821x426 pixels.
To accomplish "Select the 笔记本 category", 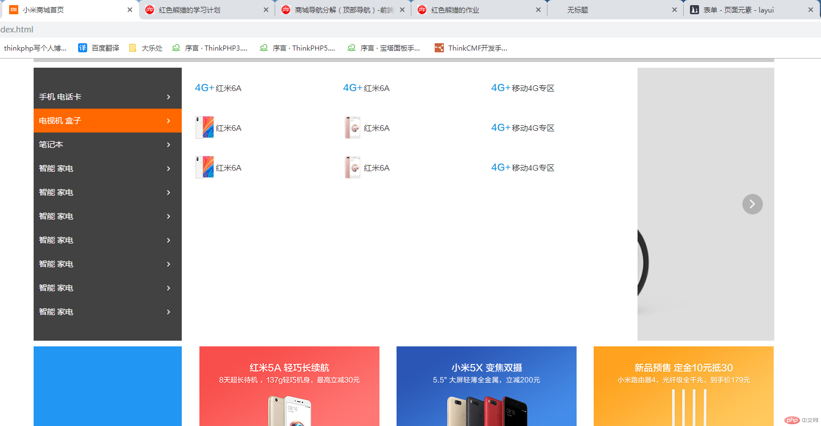I will [108, 144].
